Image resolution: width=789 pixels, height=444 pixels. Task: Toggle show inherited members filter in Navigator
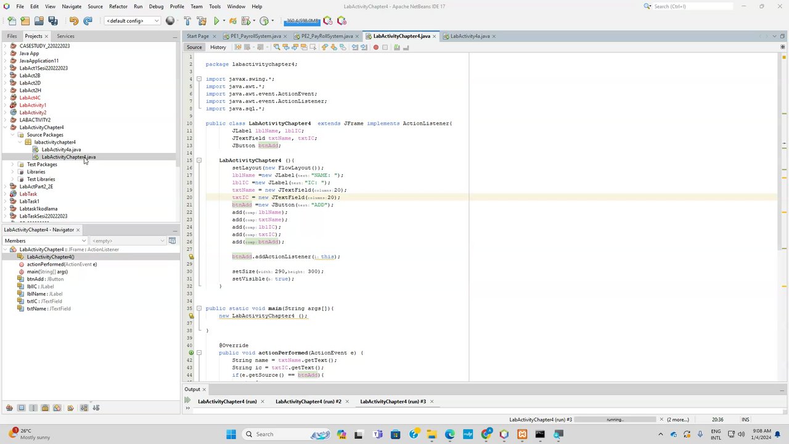pyautogui.click(x=9, y=408)
